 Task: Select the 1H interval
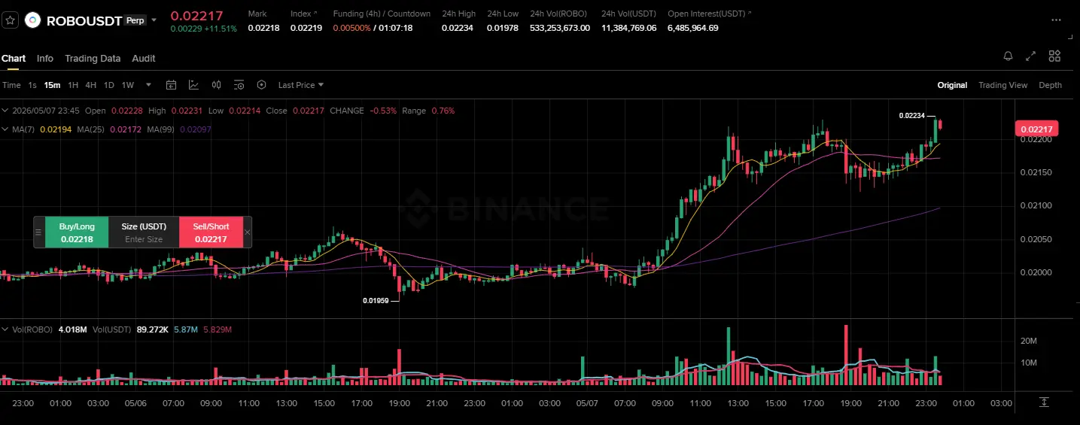[x=73, y=85]
